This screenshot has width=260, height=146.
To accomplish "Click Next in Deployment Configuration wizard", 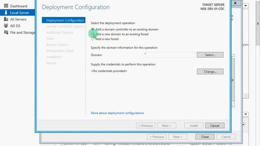I will pyautogui.click(x=167, y=125).
